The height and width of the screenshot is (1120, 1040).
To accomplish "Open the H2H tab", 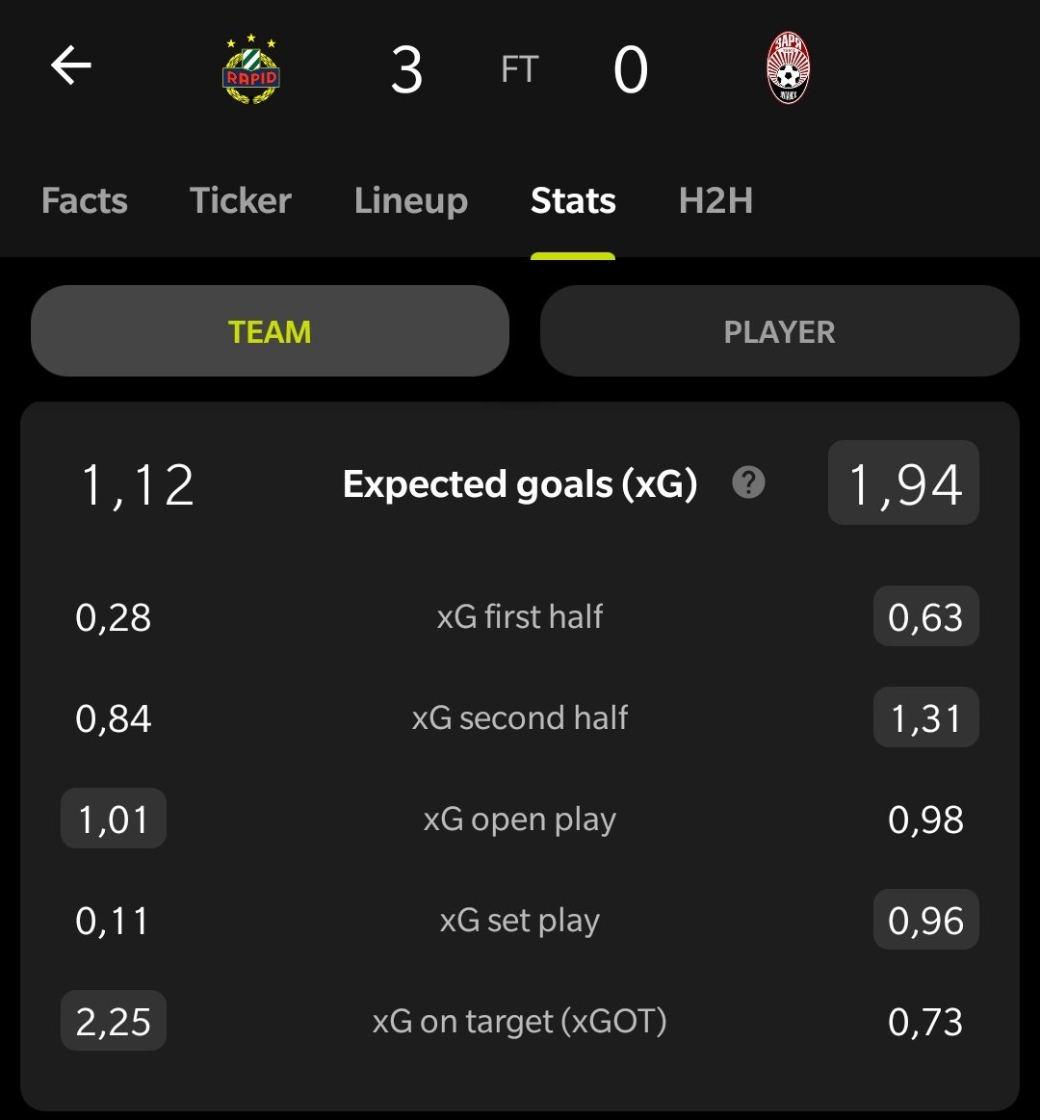I will tap(715, 200).
